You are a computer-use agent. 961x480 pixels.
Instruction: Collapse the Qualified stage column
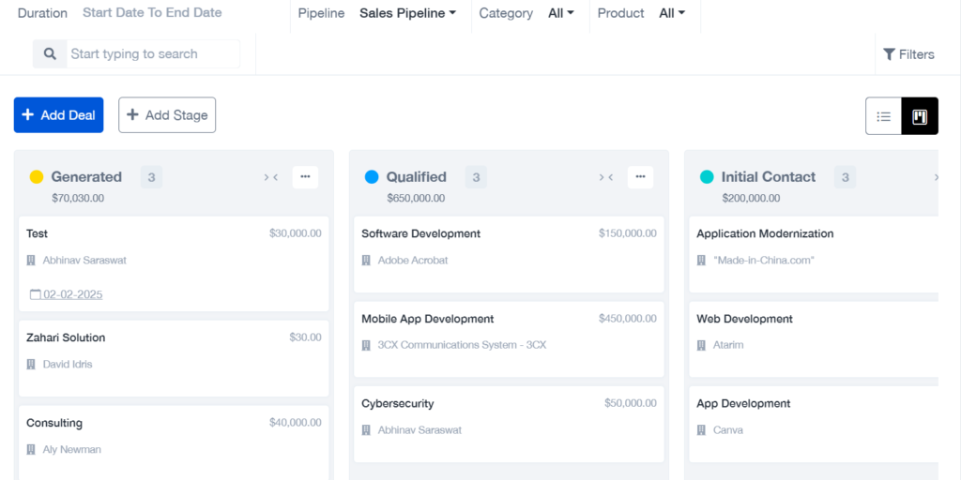pos(606,177)
